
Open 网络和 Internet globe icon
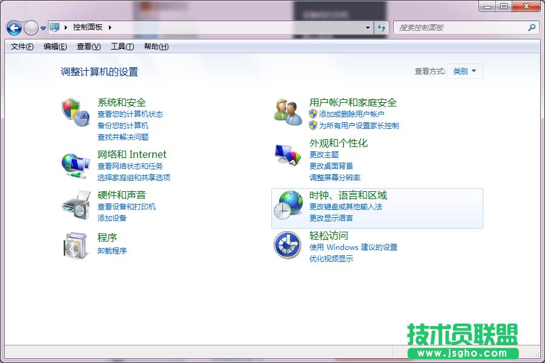tap(75, 165)
